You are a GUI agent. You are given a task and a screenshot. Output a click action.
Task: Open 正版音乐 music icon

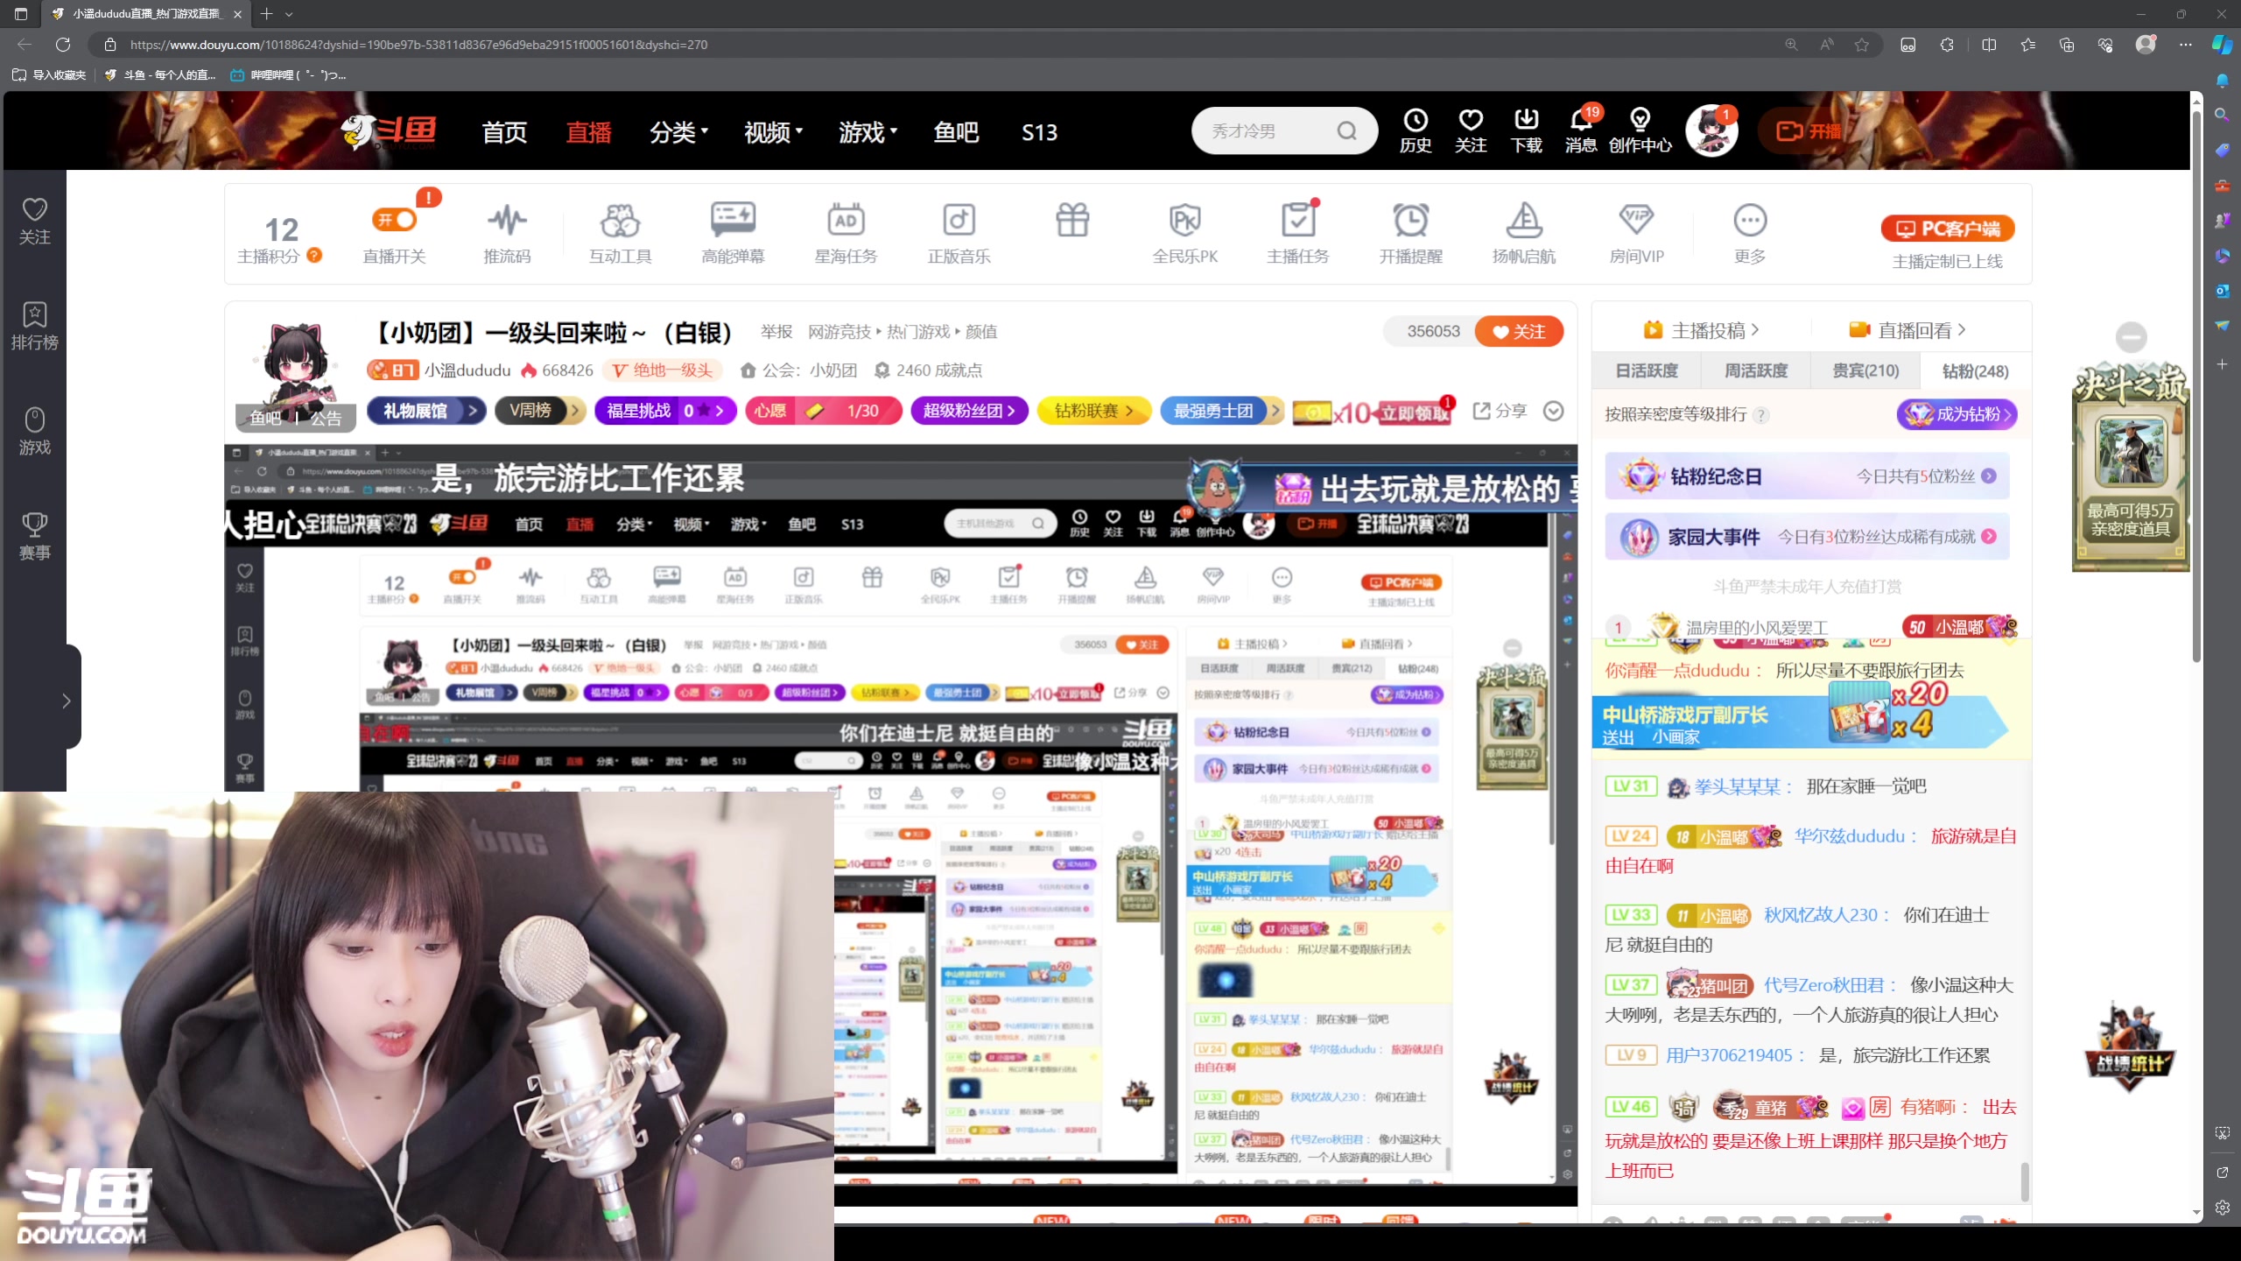(959, 233)
